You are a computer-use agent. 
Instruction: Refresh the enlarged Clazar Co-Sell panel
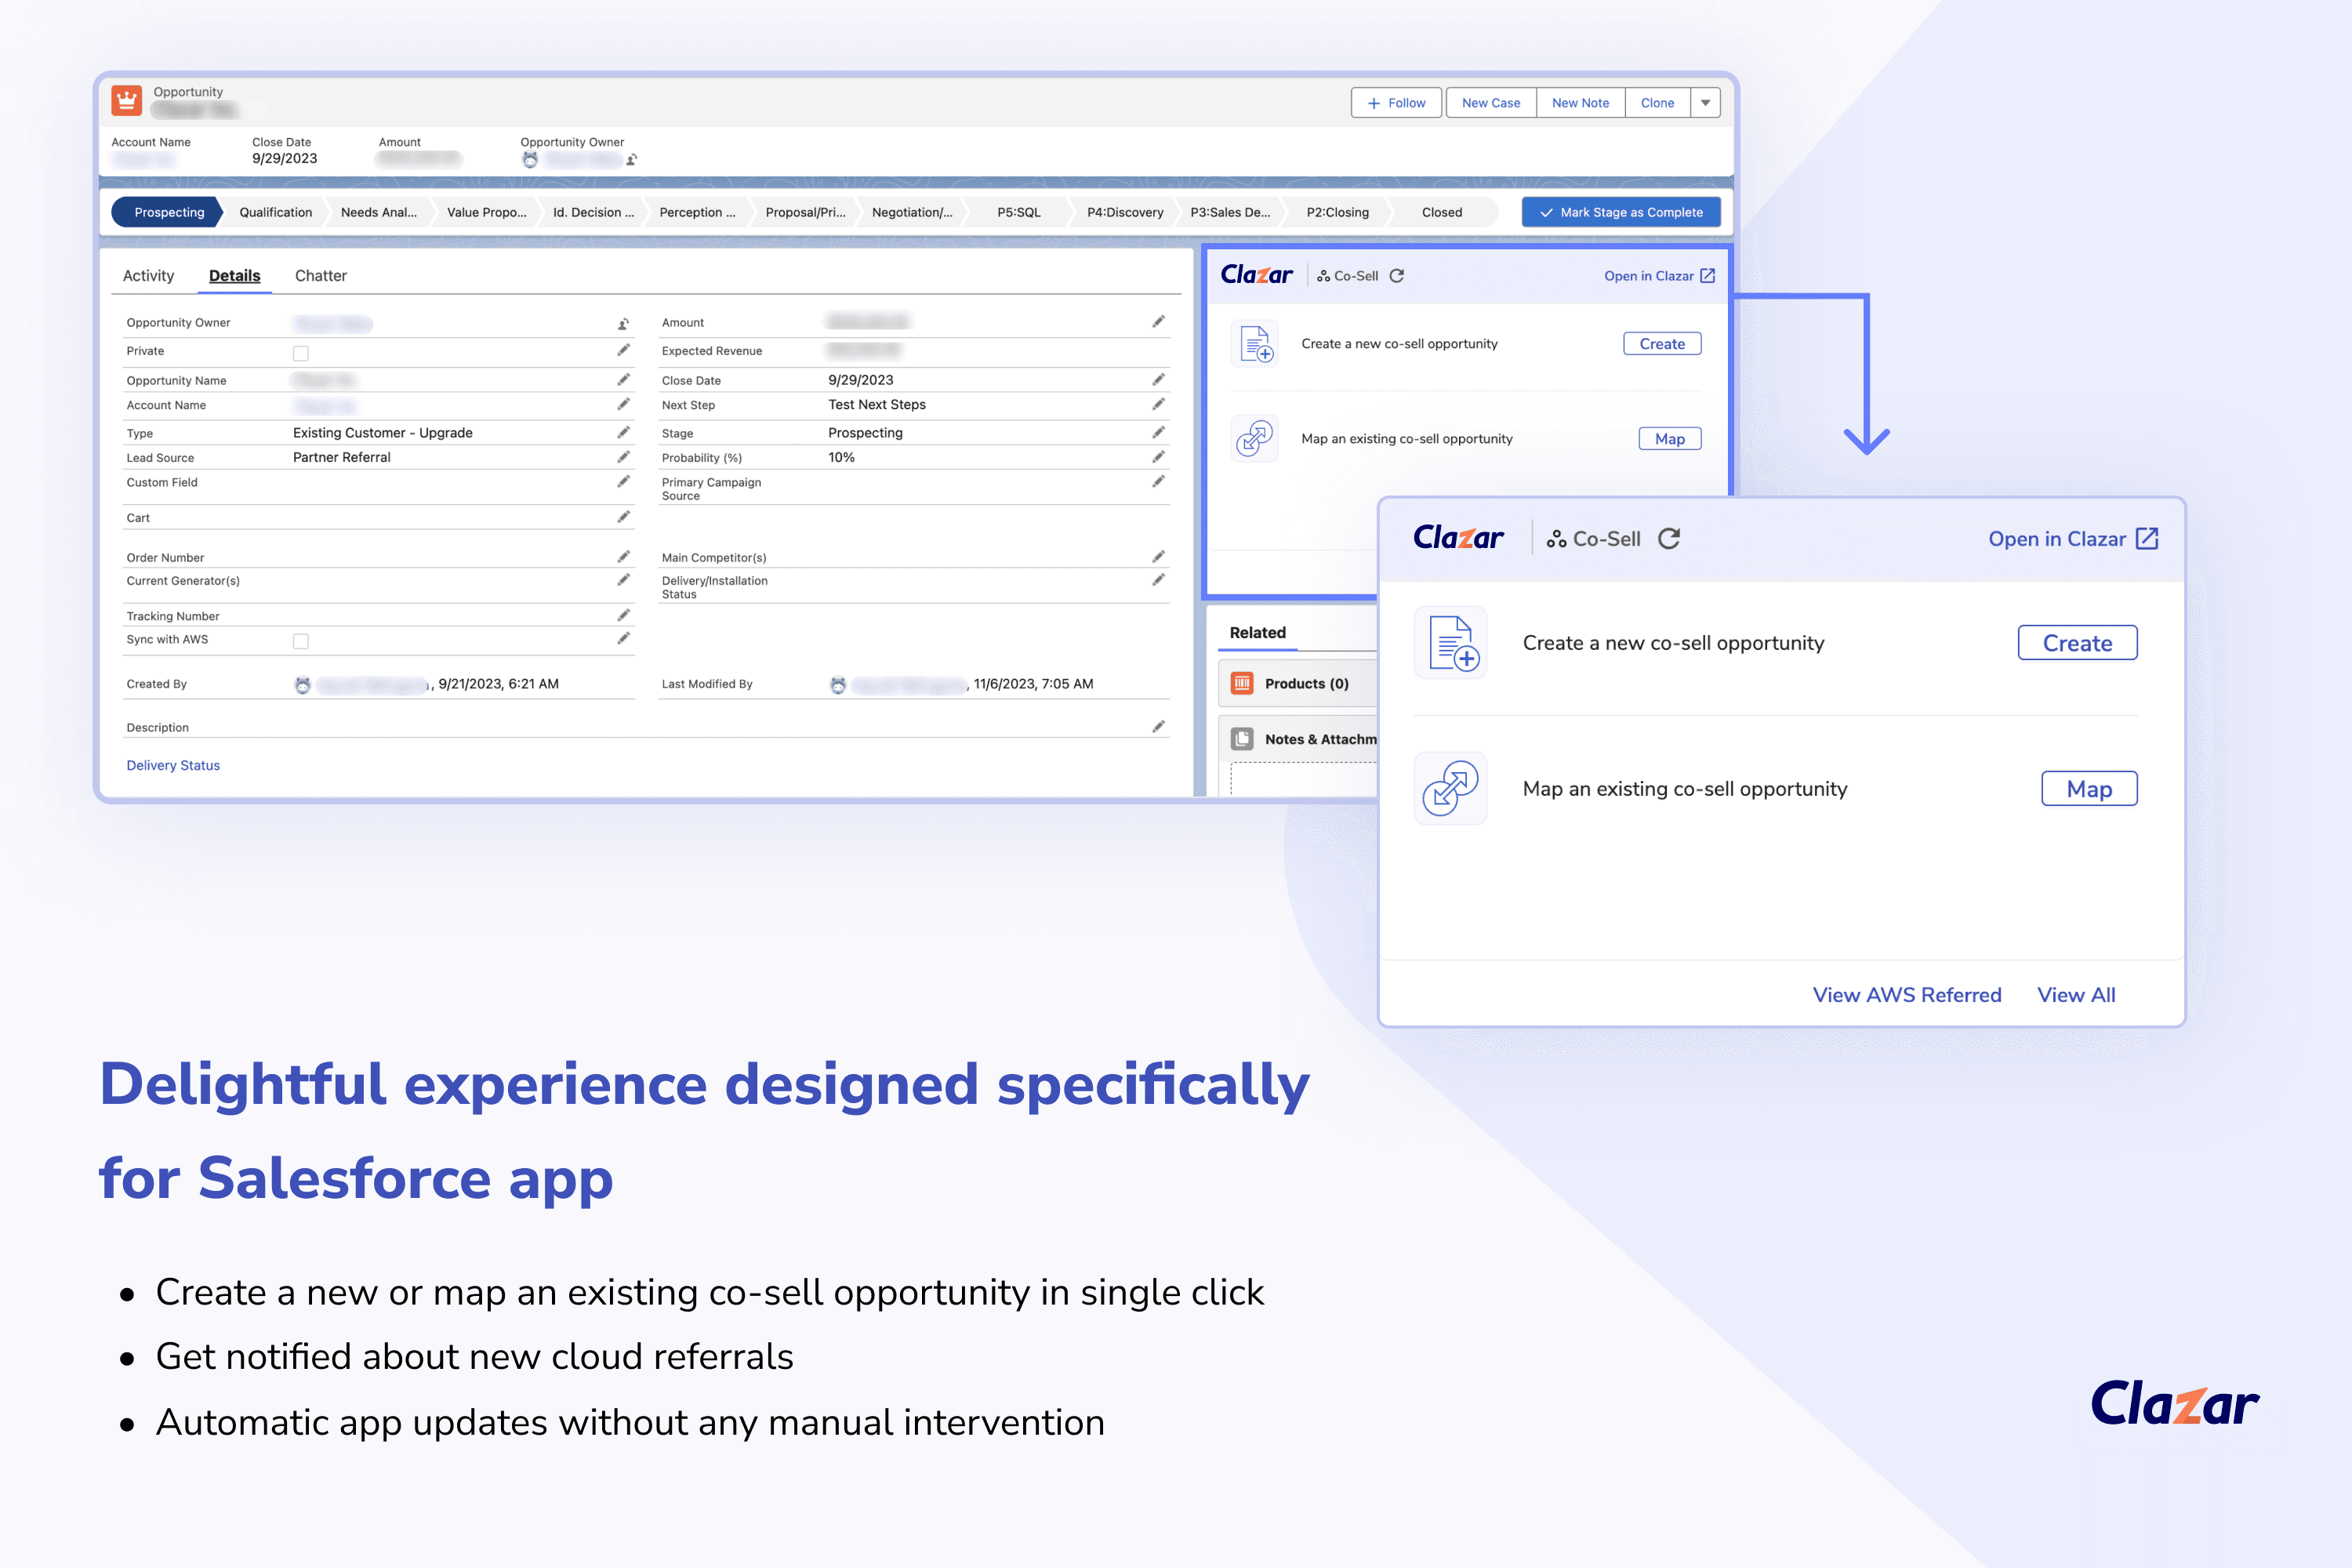1669,539
